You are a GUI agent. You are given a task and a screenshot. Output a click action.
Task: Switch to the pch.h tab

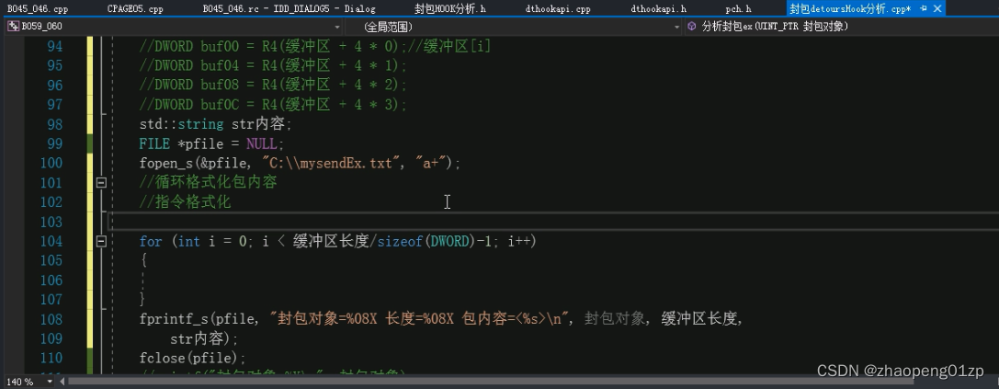pos(738,9)
